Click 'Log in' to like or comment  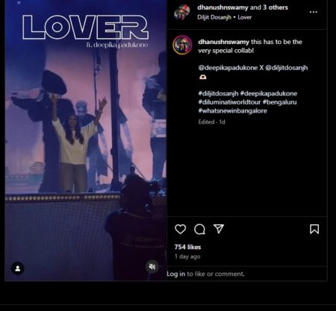[176, 274]
